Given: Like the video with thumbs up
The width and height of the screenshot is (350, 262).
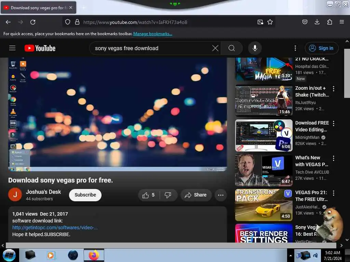Looking at the screenshot, I should coord(149,195).
